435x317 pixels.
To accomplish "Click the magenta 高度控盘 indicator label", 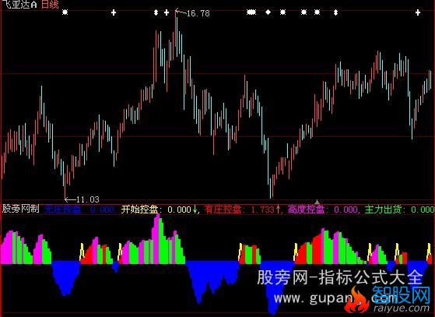I will pyautogui.click(x=306, y=210).
